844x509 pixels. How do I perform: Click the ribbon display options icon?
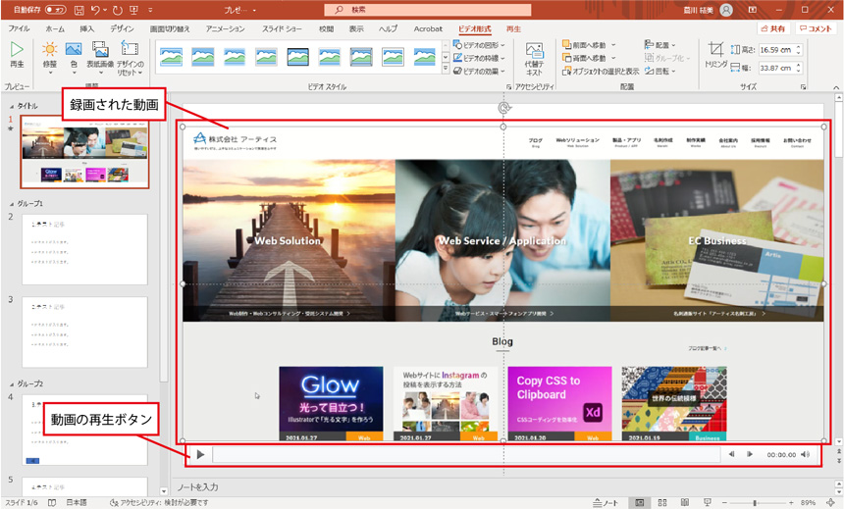753,10
